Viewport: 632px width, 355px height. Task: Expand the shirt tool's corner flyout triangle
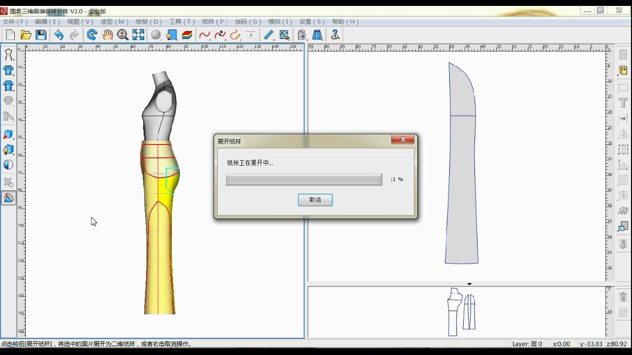coord(13,75)
